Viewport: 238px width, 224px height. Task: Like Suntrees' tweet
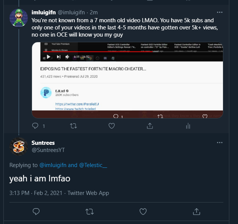point(143,211)
